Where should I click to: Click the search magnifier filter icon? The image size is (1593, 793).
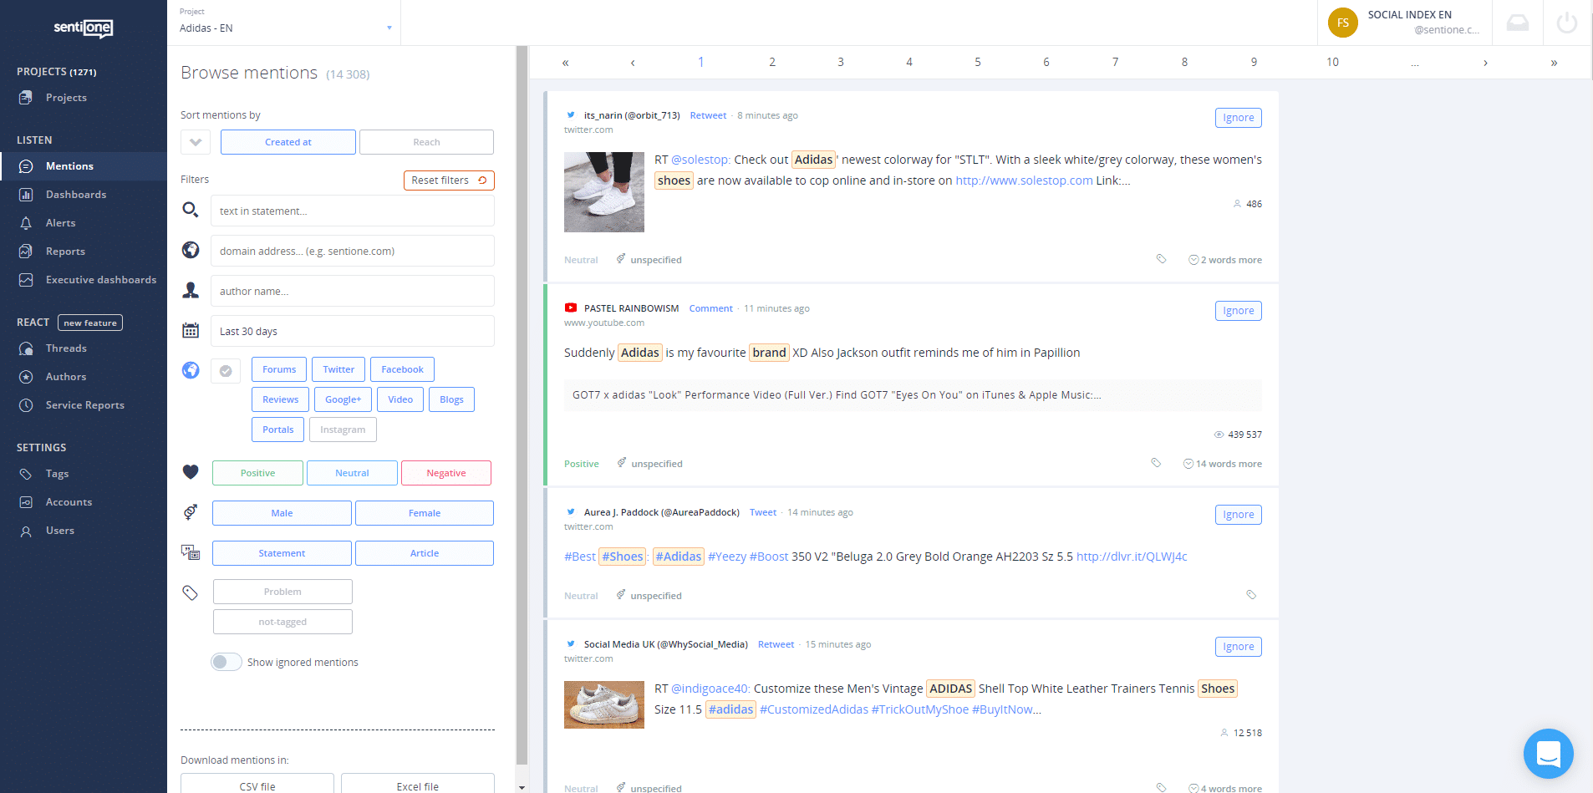[x=191, y=210]
